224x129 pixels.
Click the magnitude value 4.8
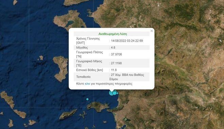click(x=113, y=47)
